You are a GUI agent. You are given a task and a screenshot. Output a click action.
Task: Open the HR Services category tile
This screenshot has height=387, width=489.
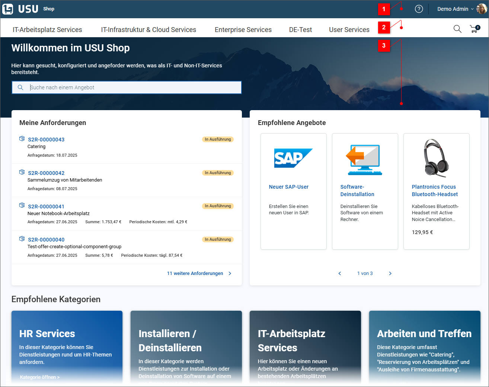pos(67,346)
